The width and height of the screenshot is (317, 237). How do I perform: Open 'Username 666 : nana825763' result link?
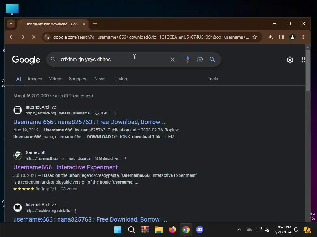tap(90, 122)
